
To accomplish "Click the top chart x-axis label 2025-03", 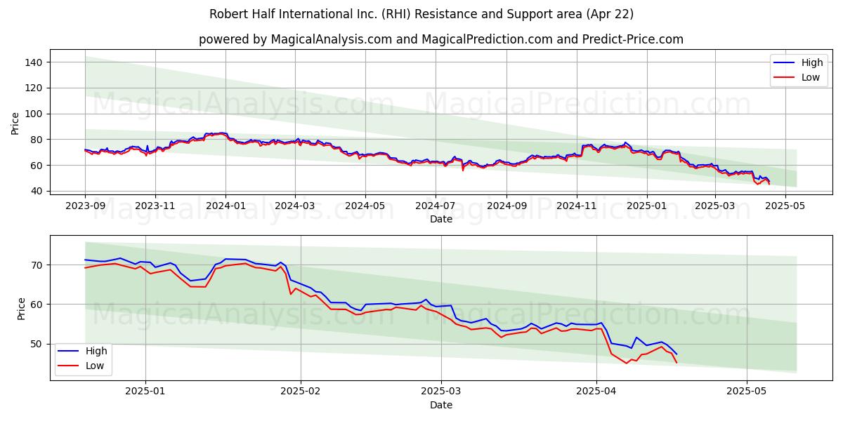I will tap(715, 207).
